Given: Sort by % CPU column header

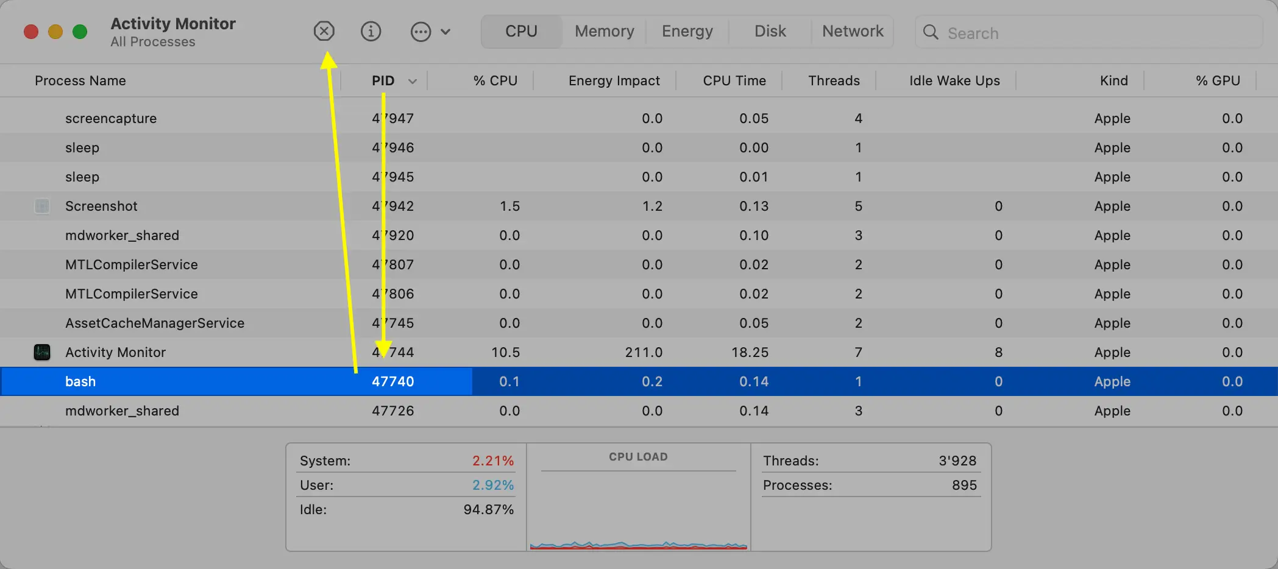Looking at the screenshot, I should pos(495,80).
